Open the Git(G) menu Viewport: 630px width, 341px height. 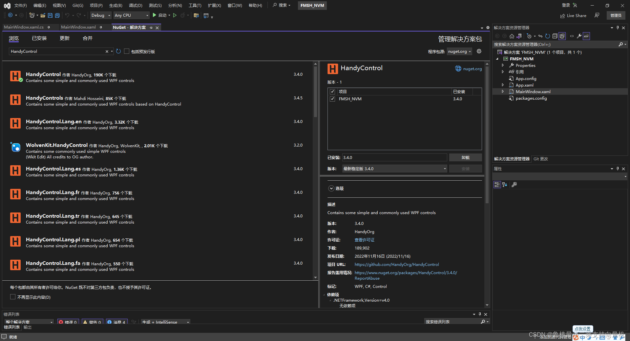click(x=78, y=6)
